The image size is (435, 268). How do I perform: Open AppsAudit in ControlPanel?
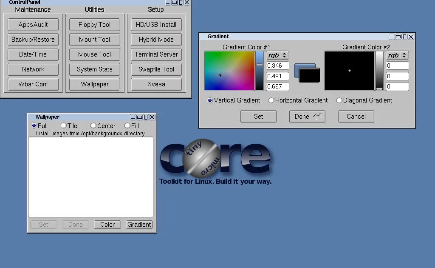pos(33,25)
